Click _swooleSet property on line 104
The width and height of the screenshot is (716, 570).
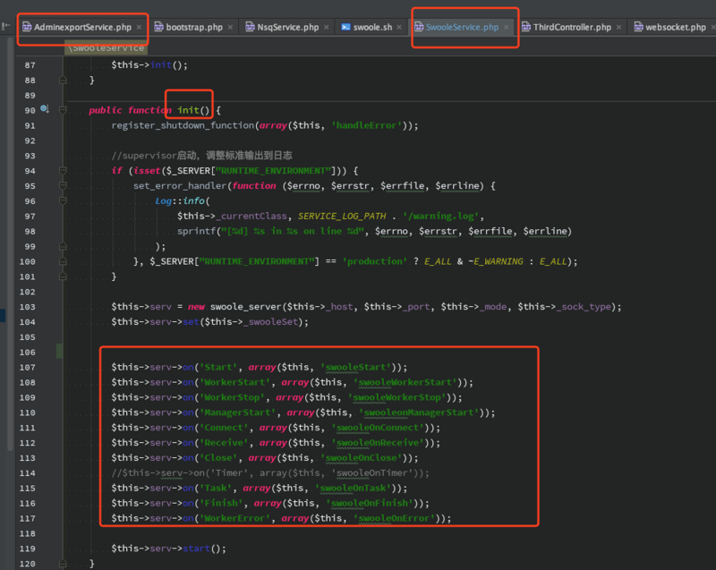(271, 322)
